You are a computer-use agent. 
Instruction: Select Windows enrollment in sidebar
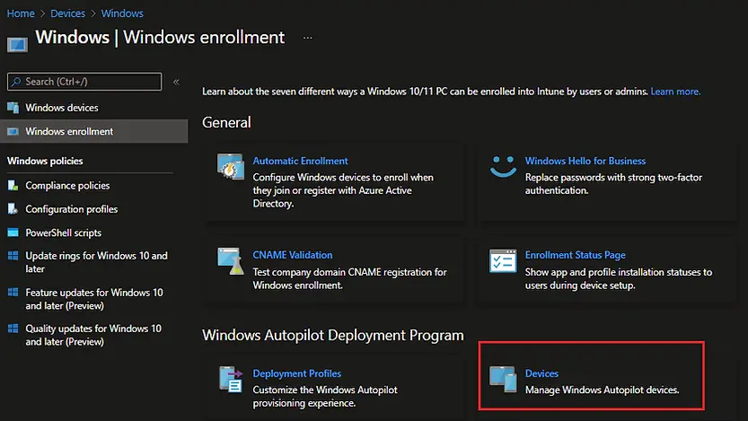94,131
